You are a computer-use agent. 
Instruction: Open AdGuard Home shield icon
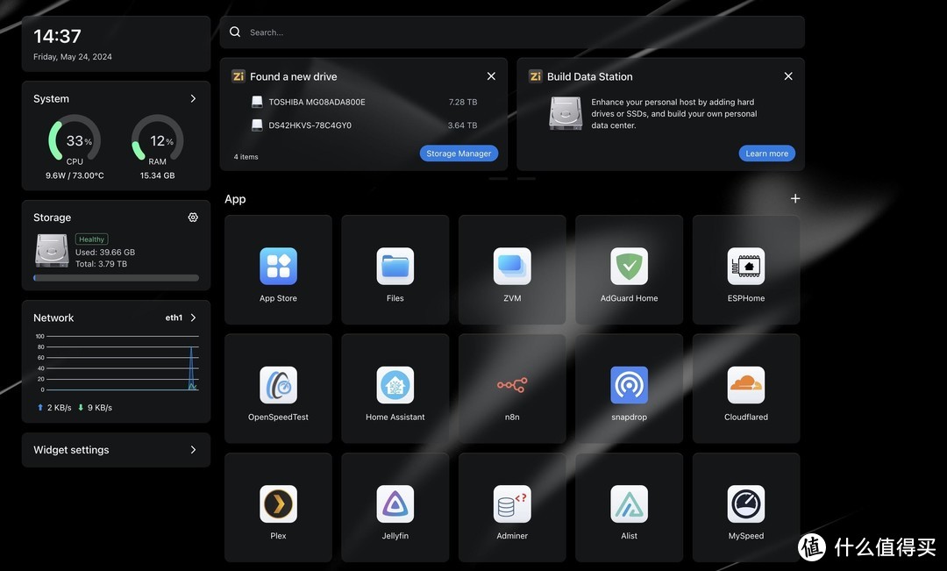629,267
